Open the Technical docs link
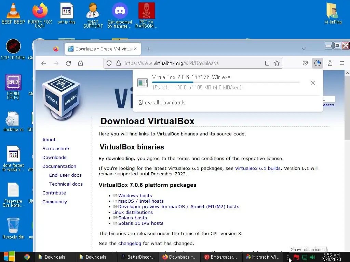 (x=66, y=184)
